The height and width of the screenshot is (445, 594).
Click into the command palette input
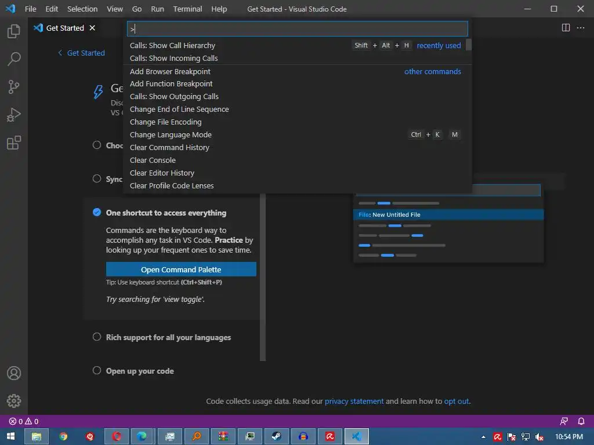click(x=298, y=29)
